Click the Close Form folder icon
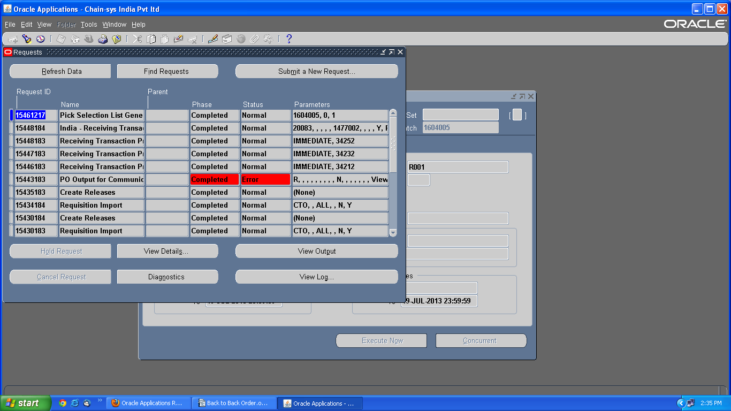Screen dimensions: 731x411 [117, 39]
